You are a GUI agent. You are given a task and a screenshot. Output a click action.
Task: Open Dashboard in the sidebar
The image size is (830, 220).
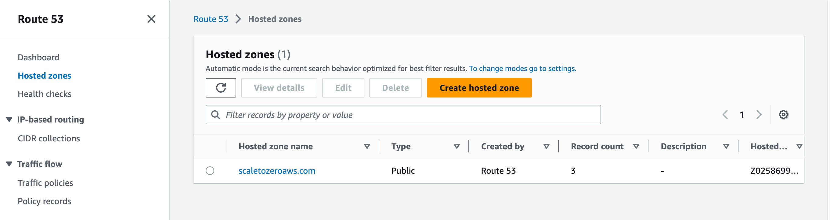[x=38, y=57]
